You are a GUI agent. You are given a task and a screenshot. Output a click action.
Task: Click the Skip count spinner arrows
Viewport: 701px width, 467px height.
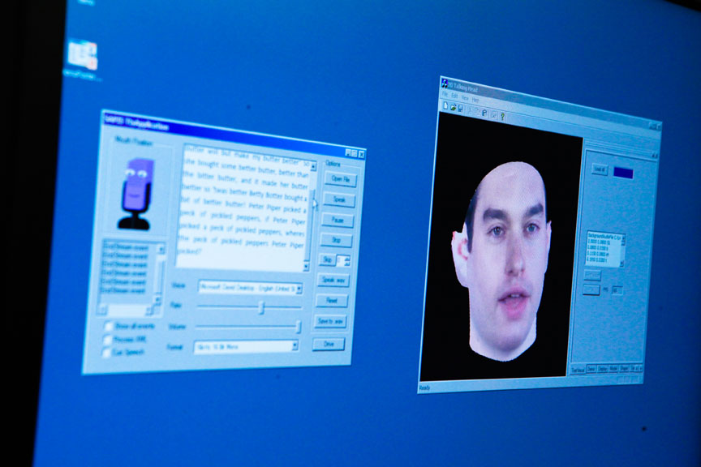point(347,261)
